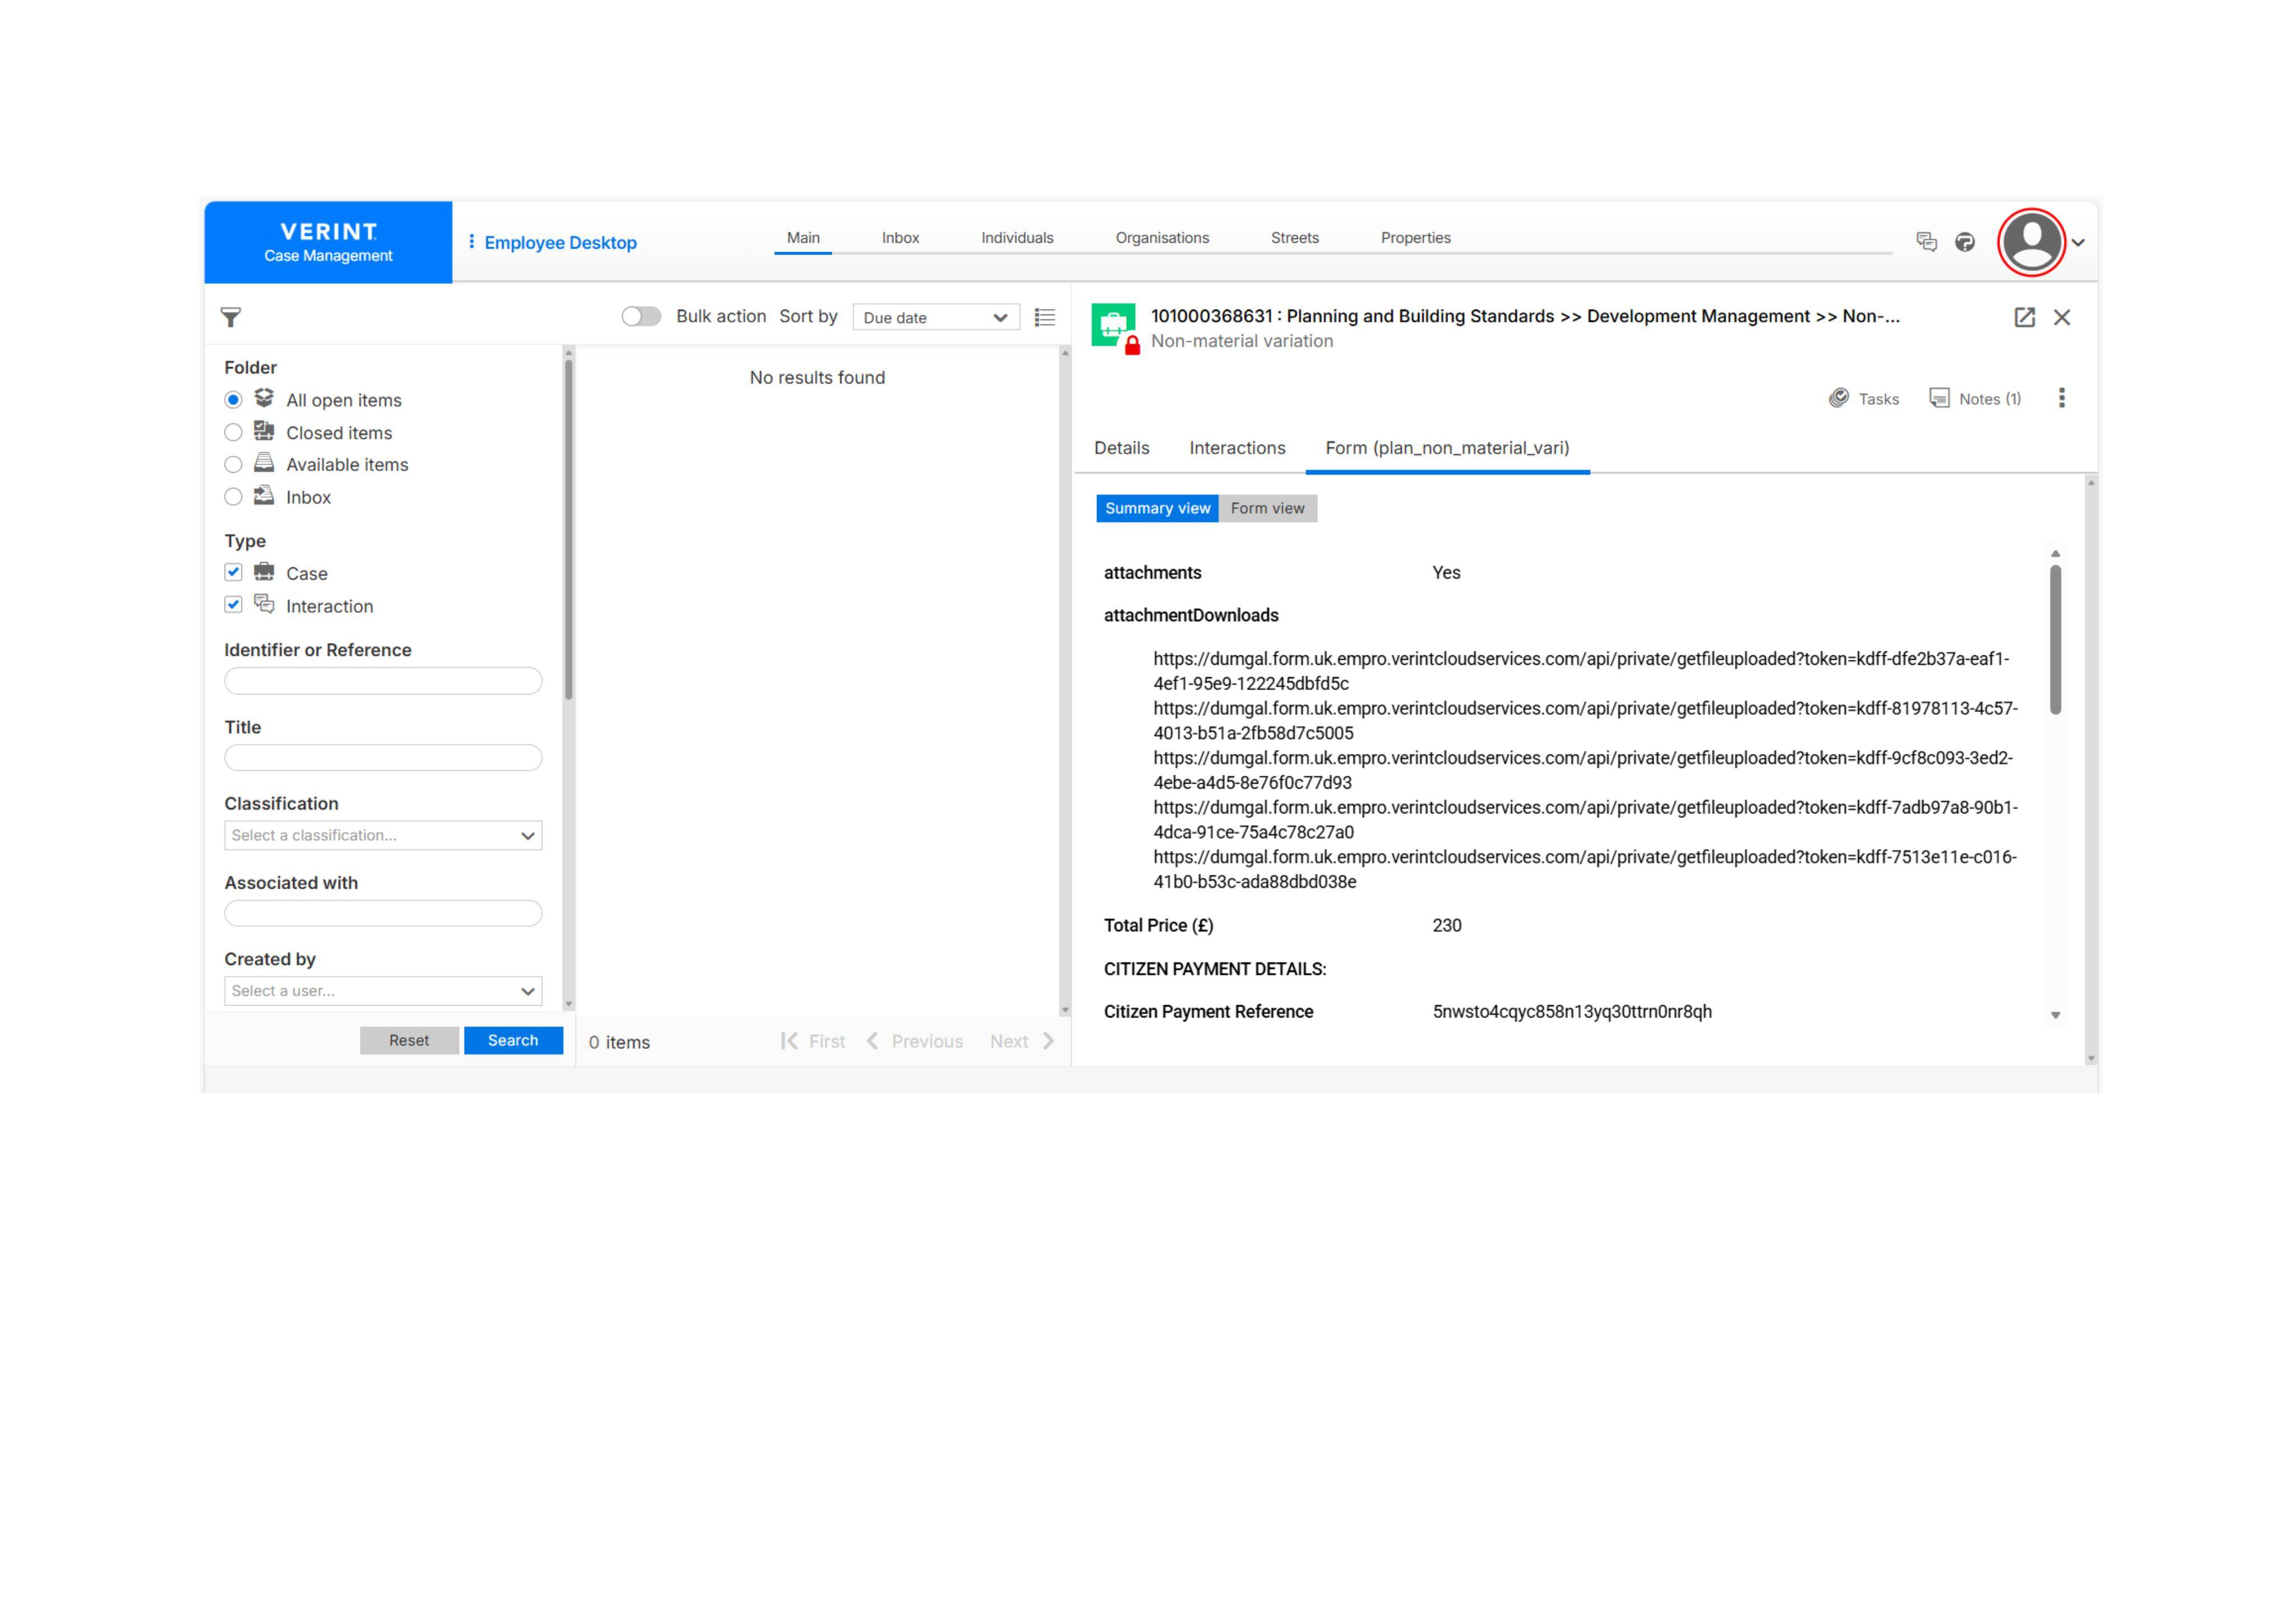Switch to the Interactions tab
Screen dimensions: 2296x1624
coord(1237,448)
